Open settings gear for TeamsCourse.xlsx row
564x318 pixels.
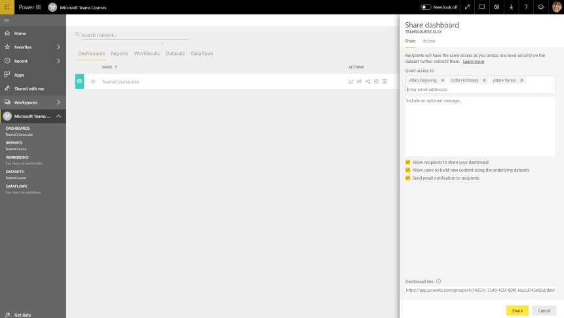pyautogui.click(x=376, y=82)
